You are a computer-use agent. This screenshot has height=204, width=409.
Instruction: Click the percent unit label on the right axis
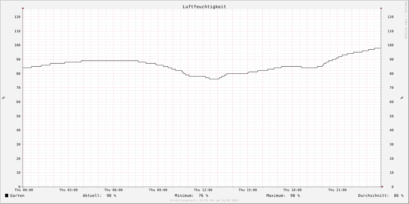402,98
